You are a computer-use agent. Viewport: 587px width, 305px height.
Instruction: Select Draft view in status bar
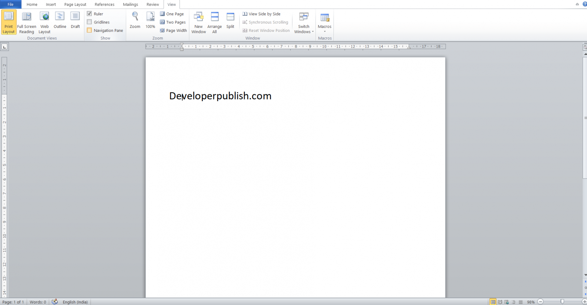(521, 302)
